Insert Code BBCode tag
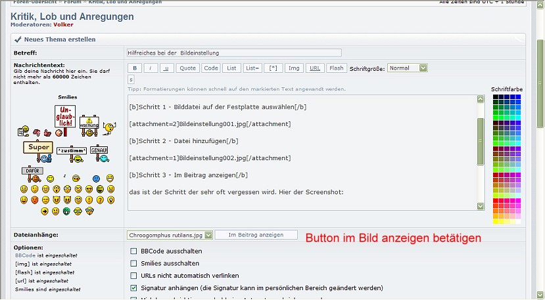 point(211,68)
